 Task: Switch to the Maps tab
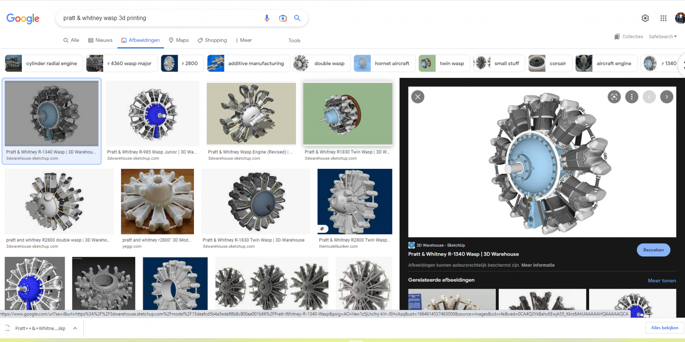pyautogui.click(x=179, y=40)
